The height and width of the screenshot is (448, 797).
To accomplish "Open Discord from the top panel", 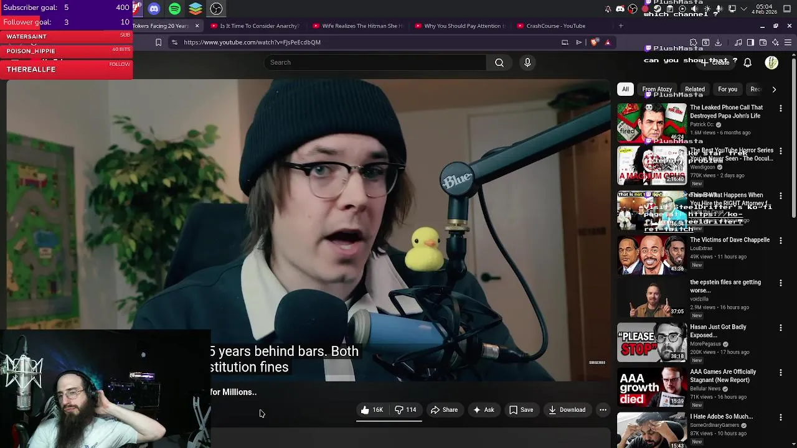I will tap(154, 9).
